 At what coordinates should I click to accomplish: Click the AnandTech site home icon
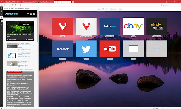(x=31, y=14)
